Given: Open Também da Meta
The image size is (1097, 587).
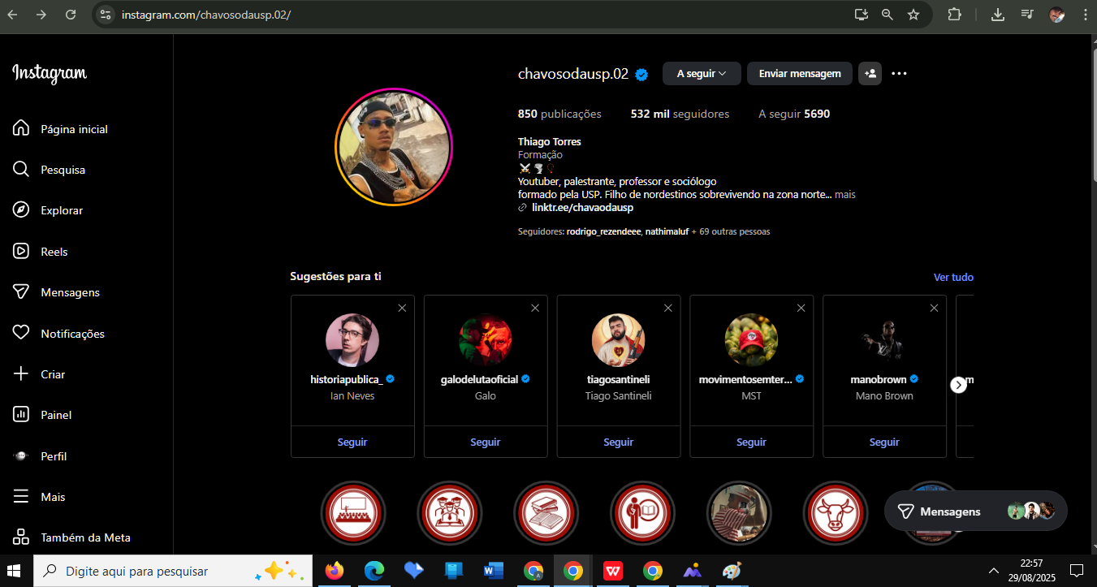Looking at the screenshot, I should tap(71, 537).
